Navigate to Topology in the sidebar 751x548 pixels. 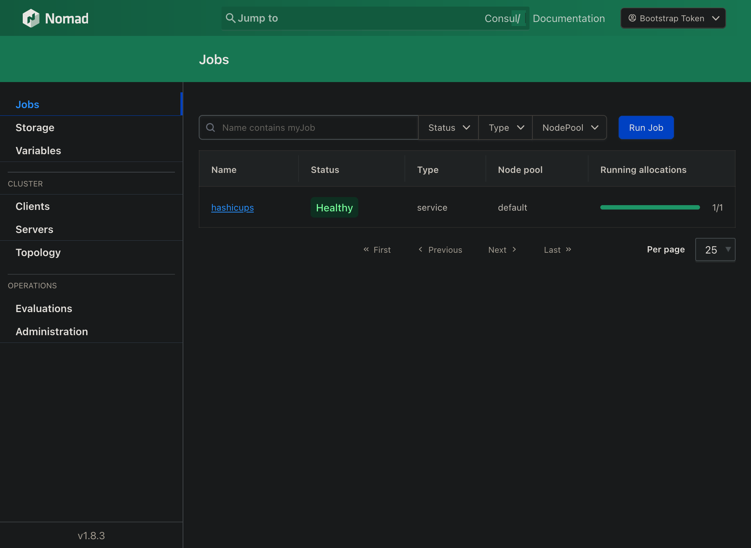pos(38,252)
